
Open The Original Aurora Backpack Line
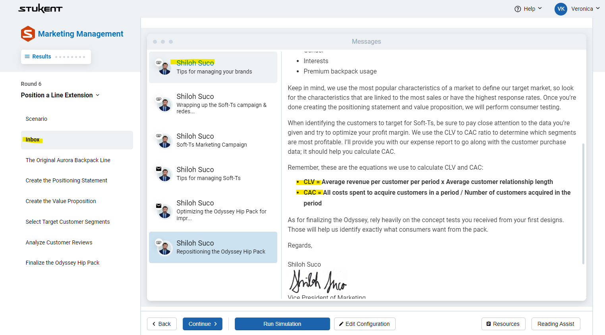[68, 160]
